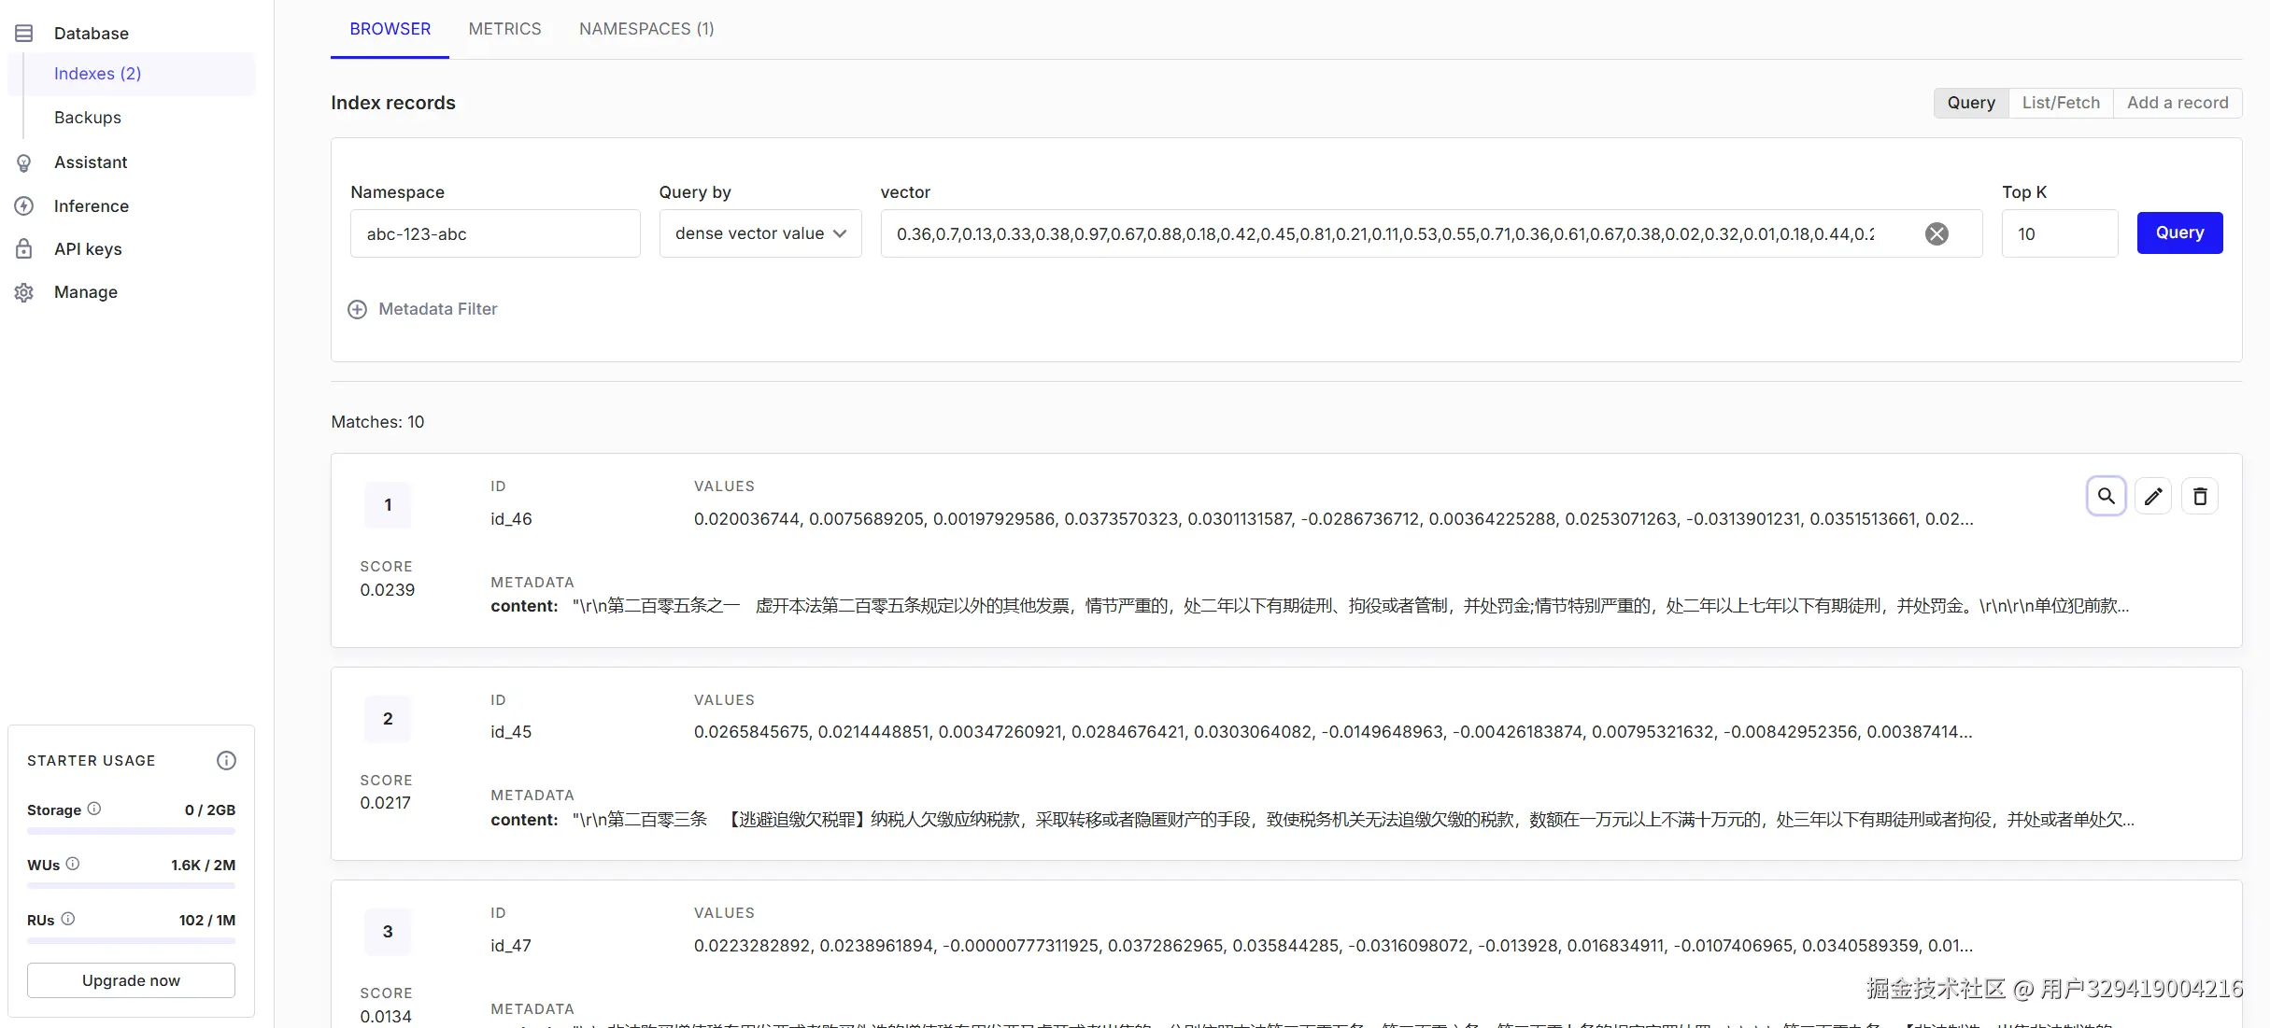Open the Query by dropdown
The height and width of the screenshot is (1028, 2270).
click(759, 233)
